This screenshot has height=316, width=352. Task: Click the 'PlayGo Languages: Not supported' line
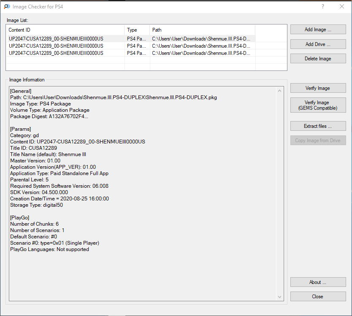pyautogui.click(x=49, y=249)
